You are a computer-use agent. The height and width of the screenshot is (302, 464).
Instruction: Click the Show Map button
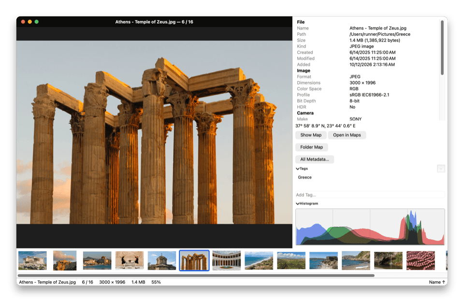click(x=311, y=135)
